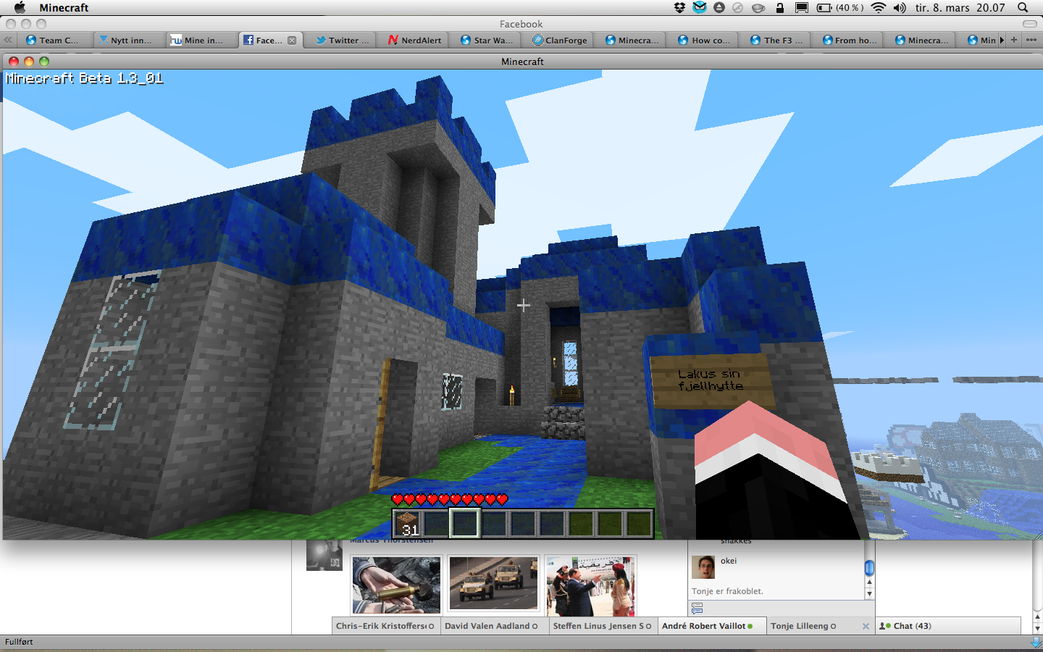The image size is (1043, 652).
Task: Open the Apple menu
Action: 20,7
